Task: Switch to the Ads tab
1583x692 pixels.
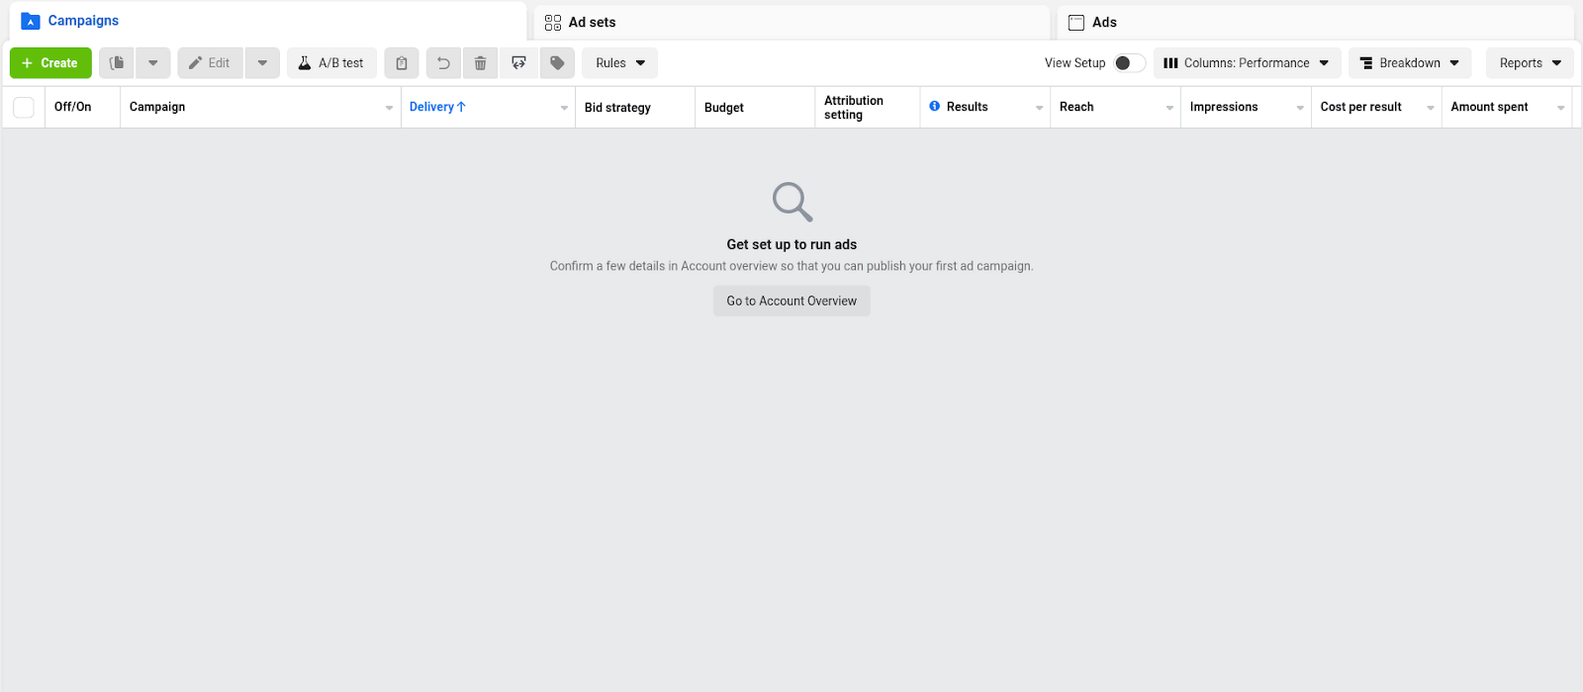Action: (1315, 23)
